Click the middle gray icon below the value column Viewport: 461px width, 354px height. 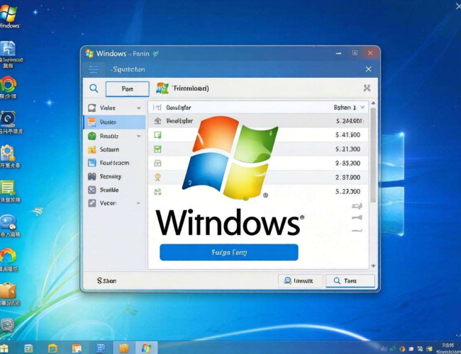click(357, 217)
